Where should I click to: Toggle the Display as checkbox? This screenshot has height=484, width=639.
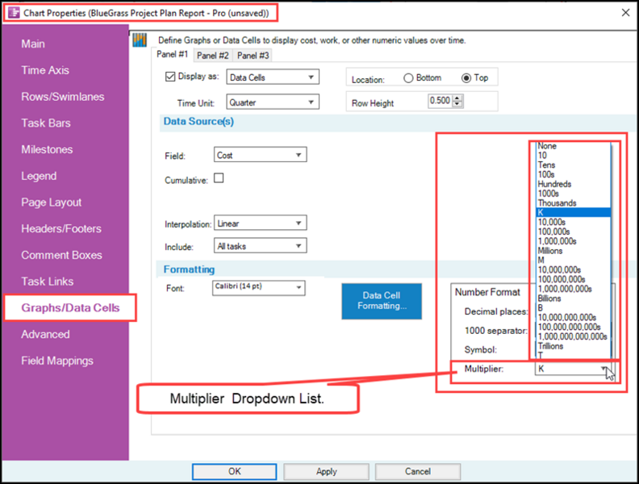(x=170, y=77)
